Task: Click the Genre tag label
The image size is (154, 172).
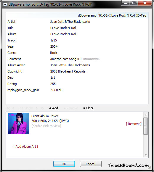Action: [12, 53]
